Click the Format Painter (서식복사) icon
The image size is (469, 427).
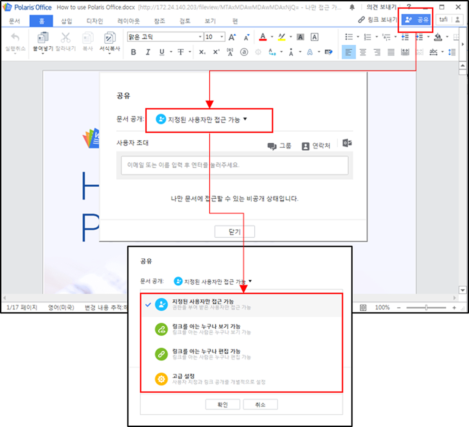pos(110,37)
